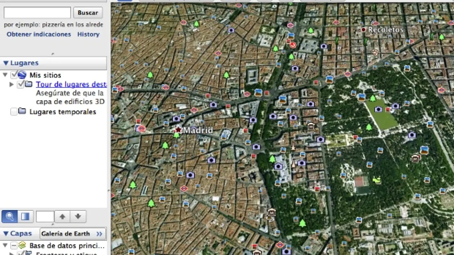Move selected place up with arrow button
This screenshot has height=255, width=454.
[62, 216]
